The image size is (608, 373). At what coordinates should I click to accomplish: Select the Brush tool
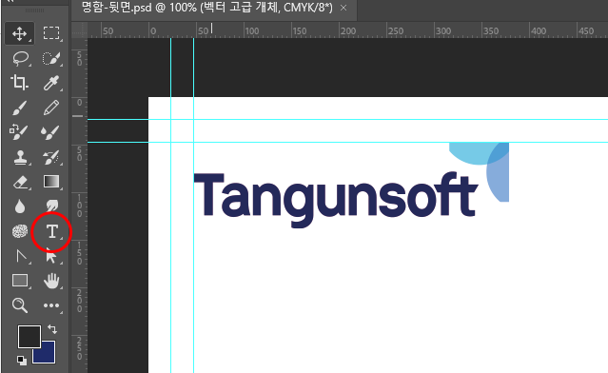click(19, 108)
